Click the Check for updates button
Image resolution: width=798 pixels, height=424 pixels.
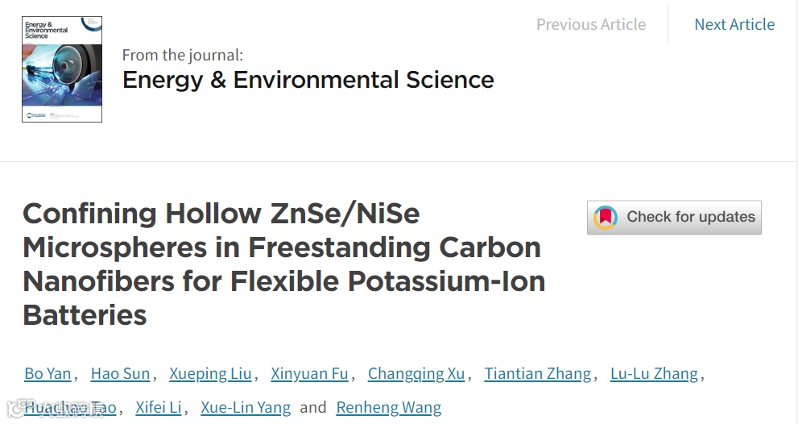[x=674, y=218]
